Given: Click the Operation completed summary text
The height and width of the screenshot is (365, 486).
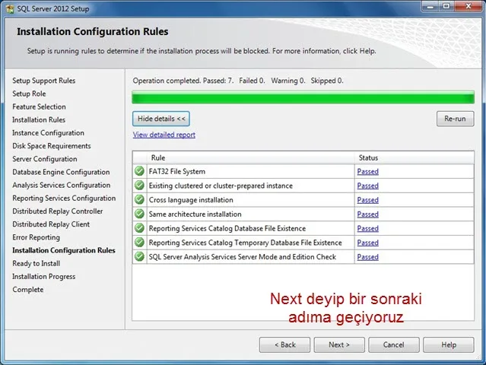Looking at the screenshot, I should point(238,81).
